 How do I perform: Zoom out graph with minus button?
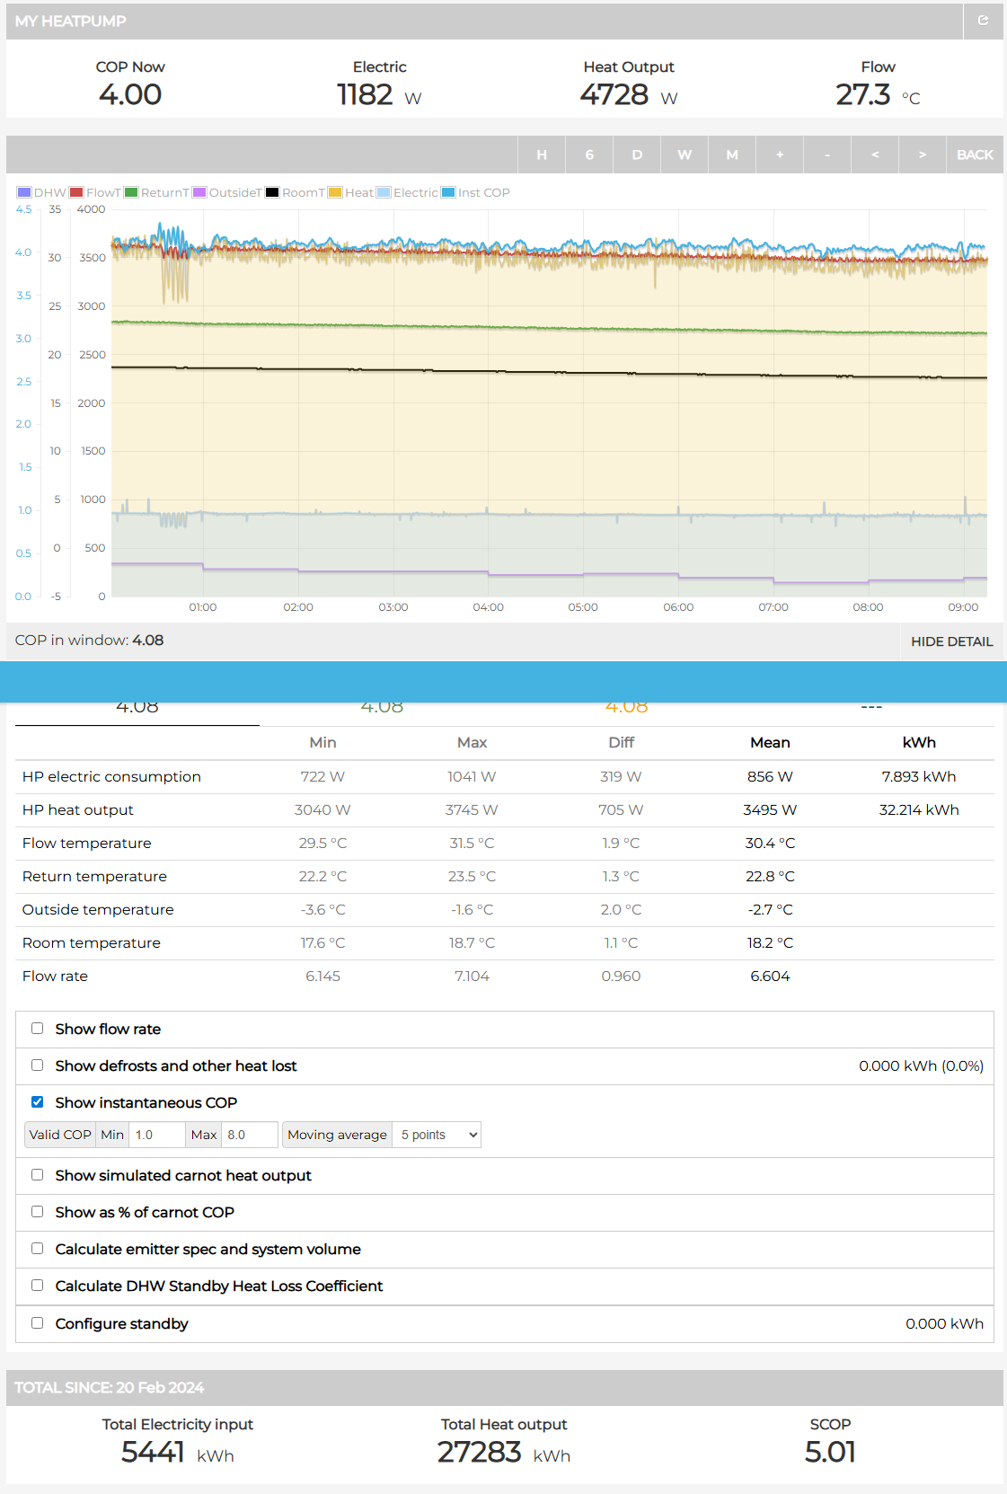(826, 155)
